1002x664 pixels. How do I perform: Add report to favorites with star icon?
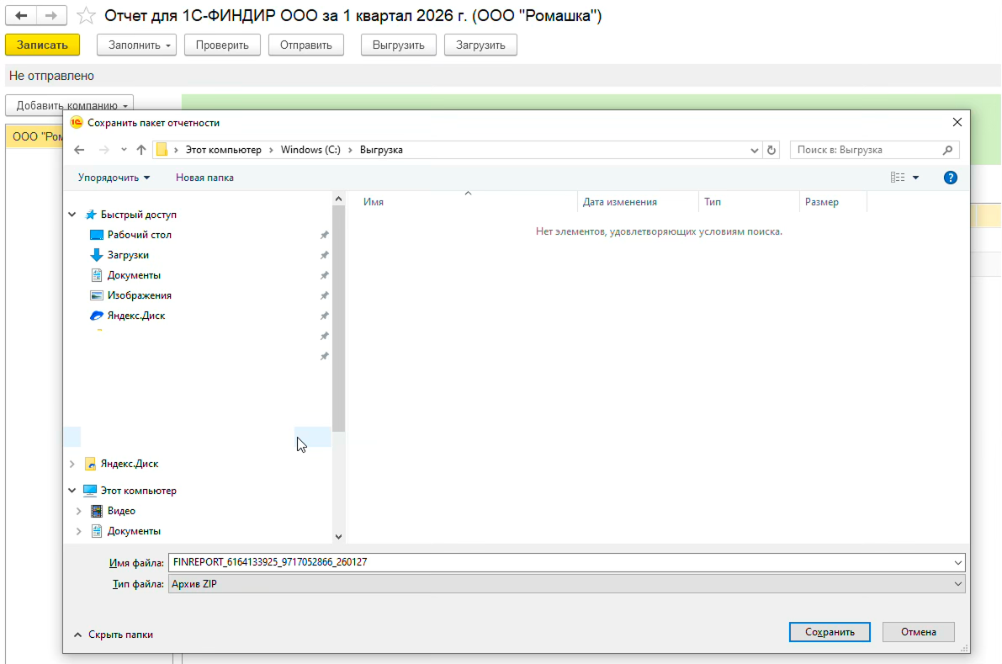tap(86, 15)
